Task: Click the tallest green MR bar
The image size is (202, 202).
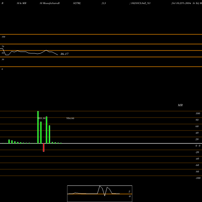Action: pyautogui.click(x=38, y=127)
